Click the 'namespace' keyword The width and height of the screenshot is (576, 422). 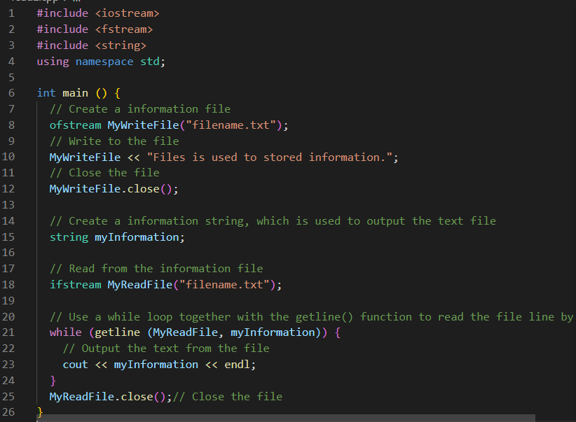pyautogui.click(x=104, y=62)
